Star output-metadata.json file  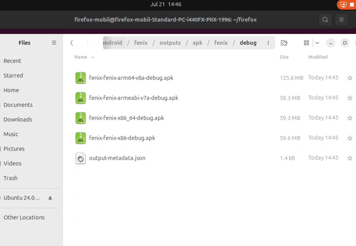(x=350, y=158)
